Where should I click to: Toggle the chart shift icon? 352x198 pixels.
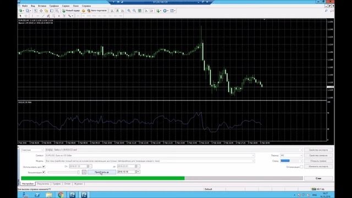152,10
